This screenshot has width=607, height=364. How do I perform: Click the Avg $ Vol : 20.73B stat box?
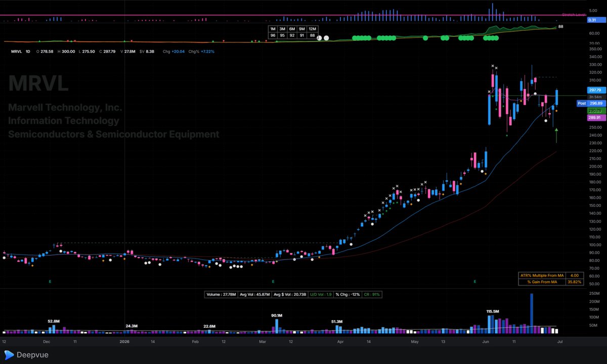290,294
